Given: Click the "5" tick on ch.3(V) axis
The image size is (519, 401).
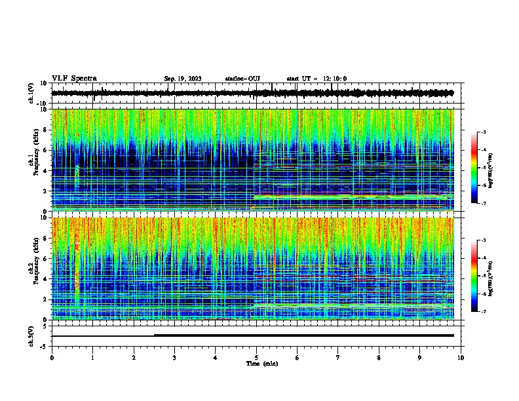Looking at the screenshot, I should [x=46, y=326].
